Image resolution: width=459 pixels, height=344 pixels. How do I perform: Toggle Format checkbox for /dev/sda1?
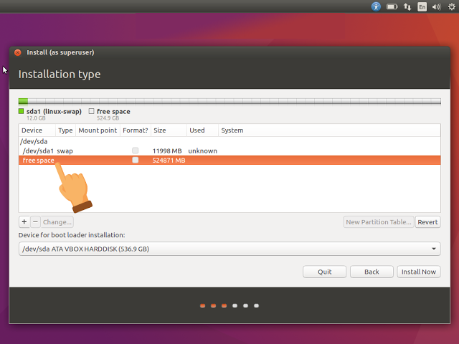(136, 150)
